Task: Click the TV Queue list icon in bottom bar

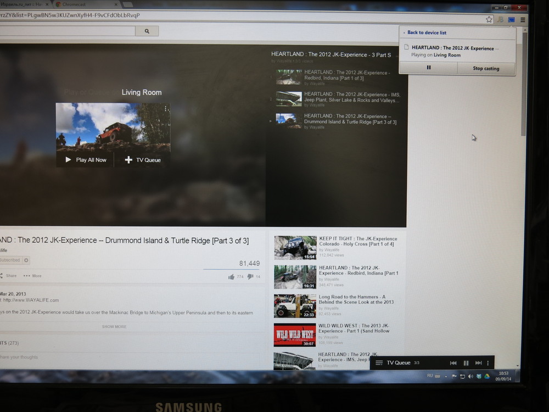Action: 379,363
